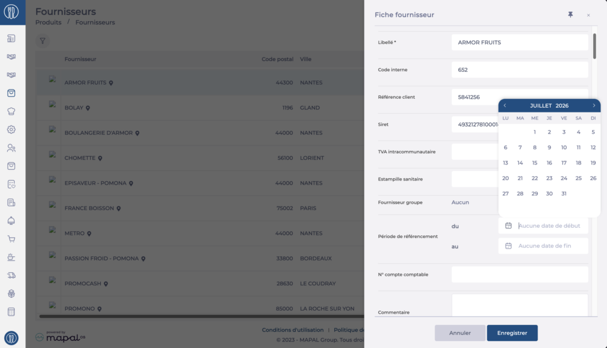Go to next month in calendar
This screenshot has height=348, width=607.
(x=594, y=105)
